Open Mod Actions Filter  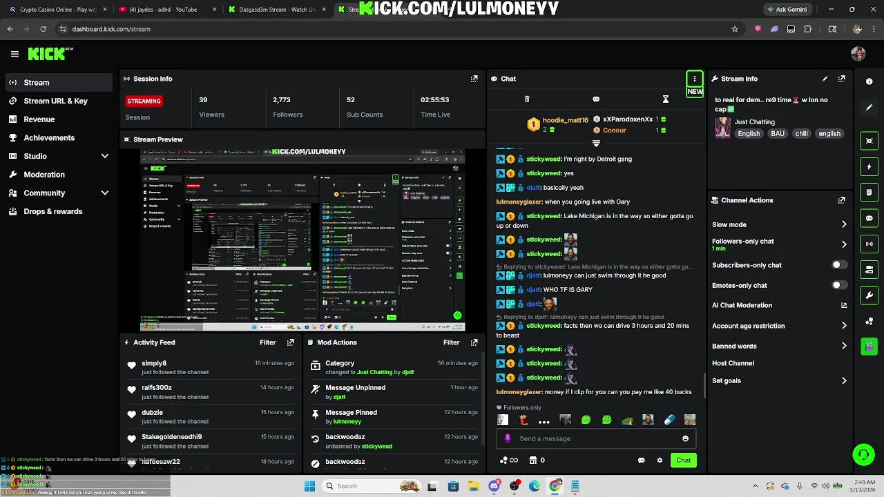pyautogui.click(x=451, y=342)
